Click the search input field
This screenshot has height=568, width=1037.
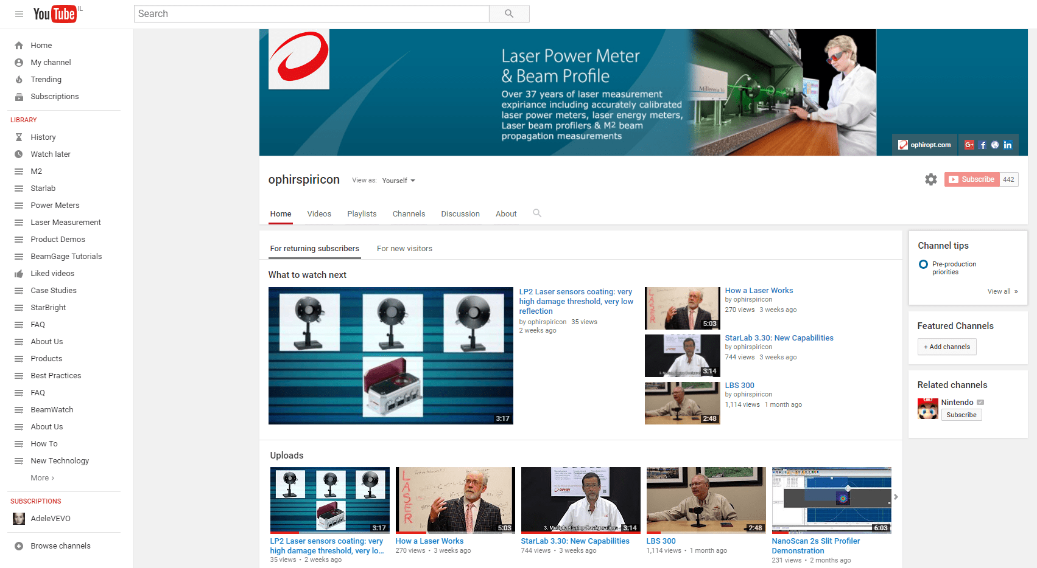[312, 14]
